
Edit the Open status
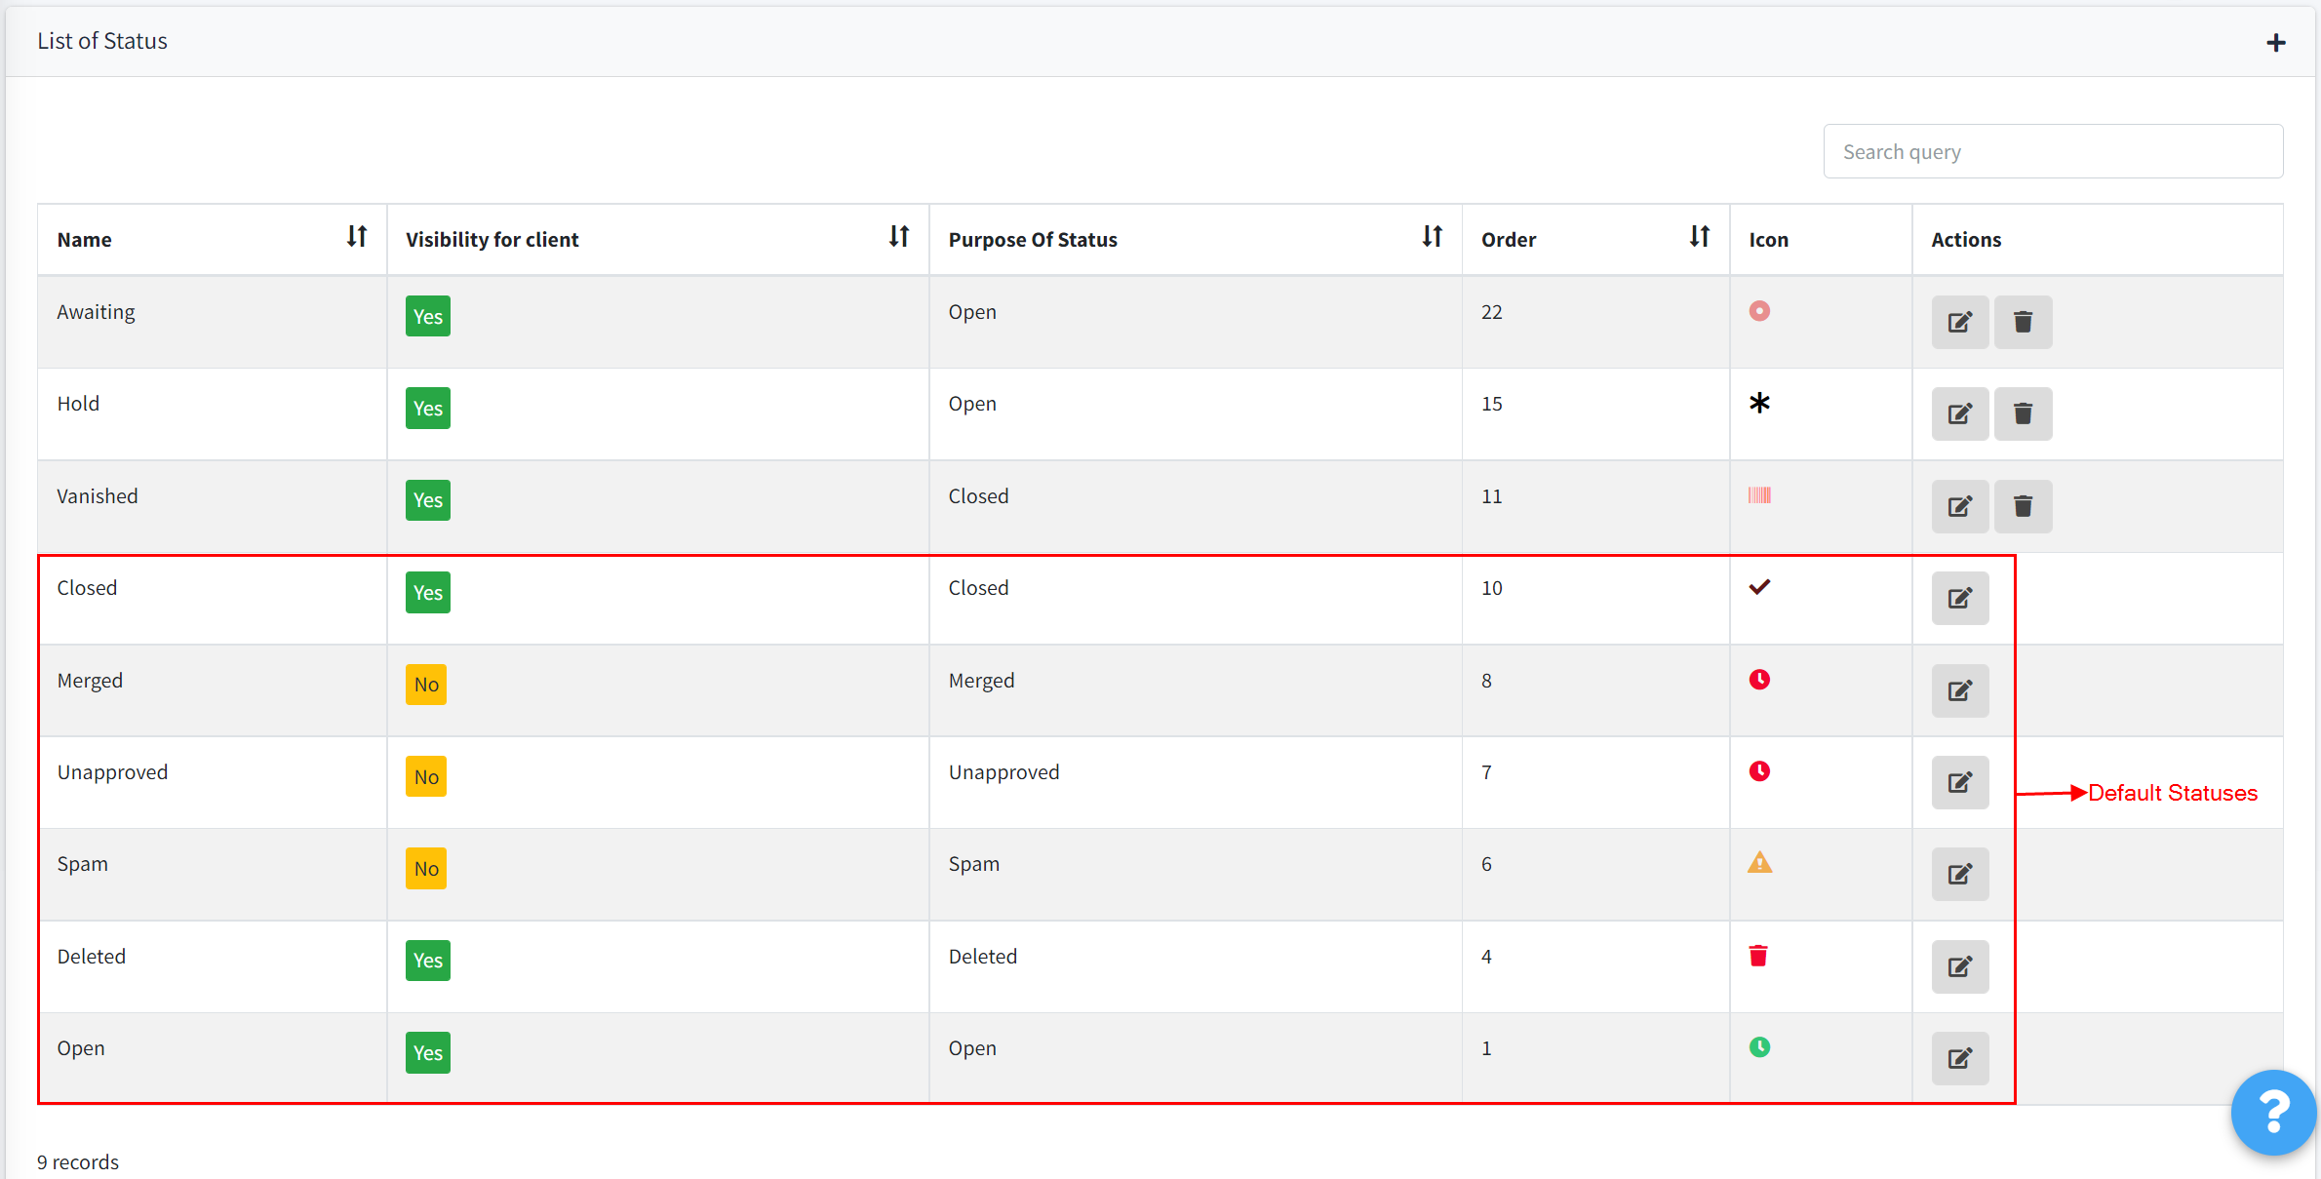1960,1058
